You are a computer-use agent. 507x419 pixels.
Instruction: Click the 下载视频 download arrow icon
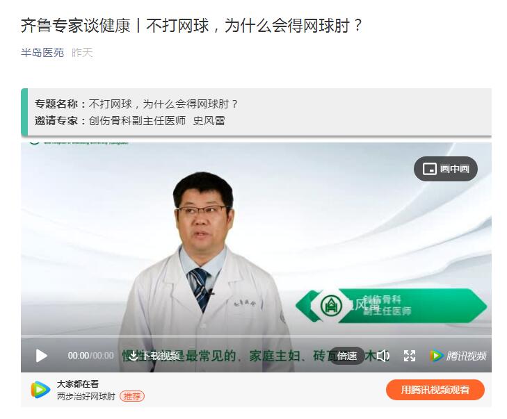point(133,356)
